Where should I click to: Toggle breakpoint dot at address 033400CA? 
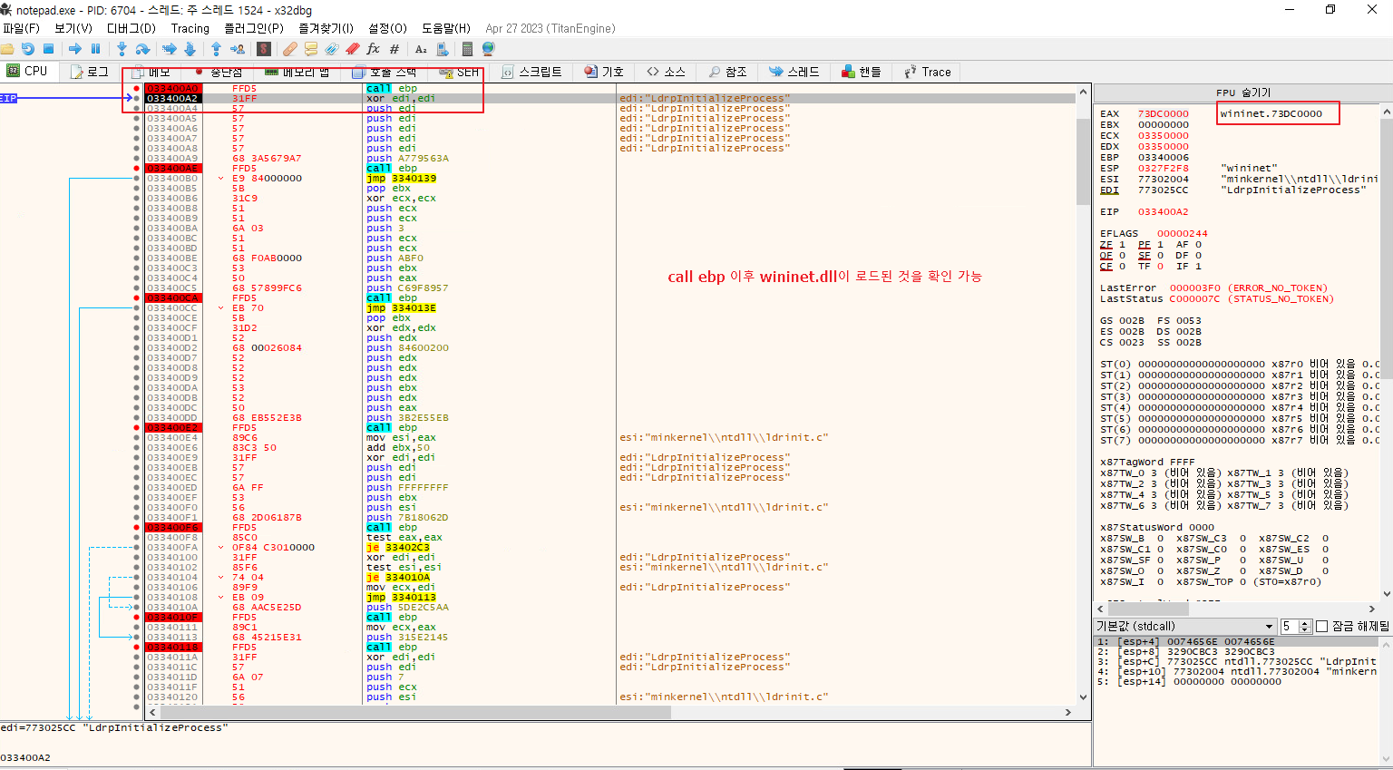(x=137, y=298)
